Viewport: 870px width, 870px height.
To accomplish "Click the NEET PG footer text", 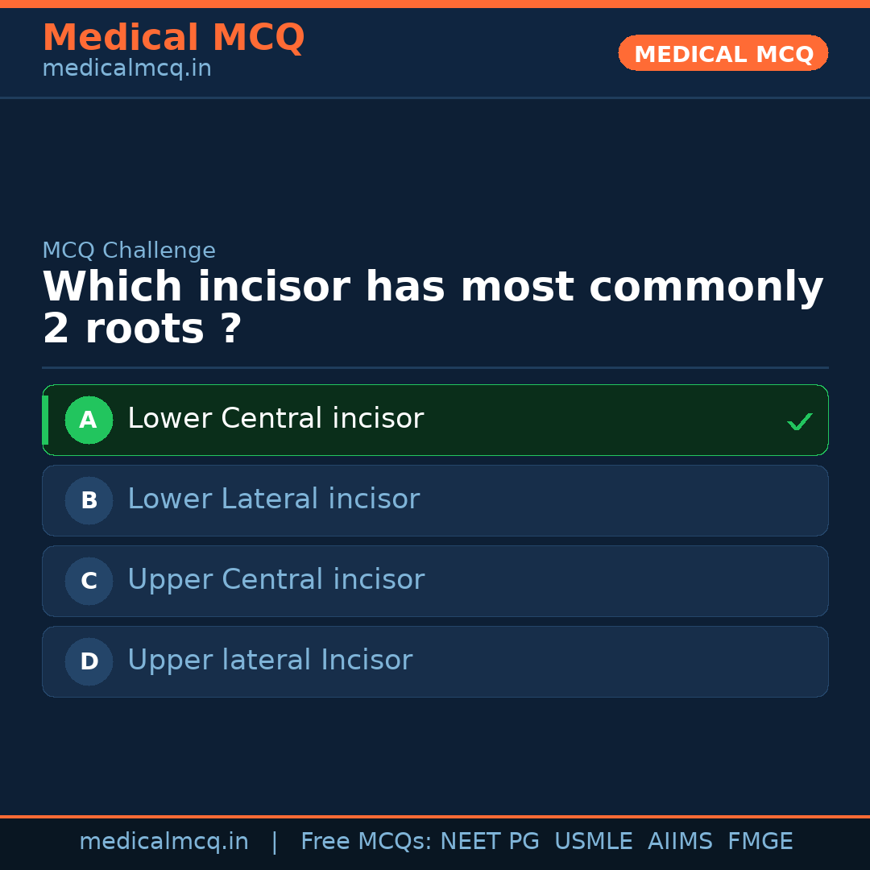I will click(490, 842).
